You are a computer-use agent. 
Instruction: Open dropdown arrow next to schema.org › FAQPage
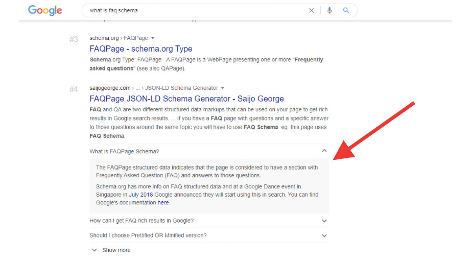[x=153, y=38]
